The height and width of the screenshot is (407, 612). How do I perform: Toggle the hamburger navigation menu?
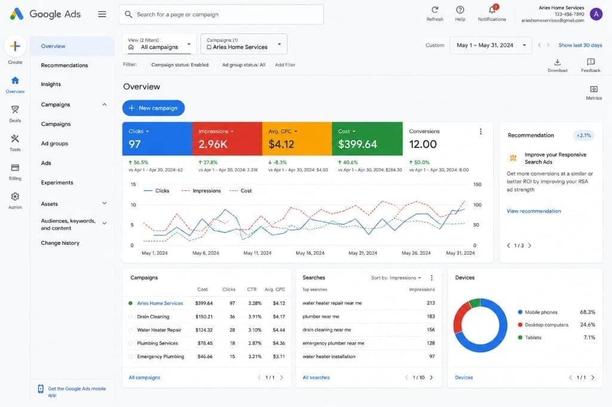tap(102, 14)
